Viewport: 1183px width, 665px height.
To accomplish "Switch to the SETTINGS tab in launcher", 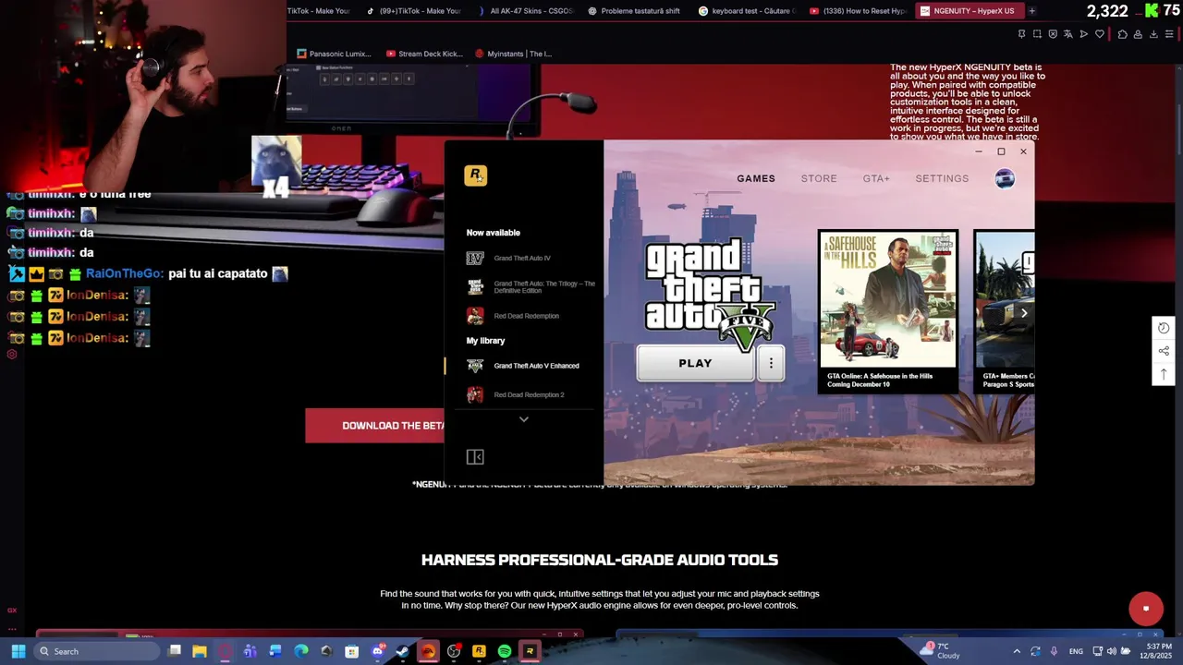I will click(x=942, y=179).
